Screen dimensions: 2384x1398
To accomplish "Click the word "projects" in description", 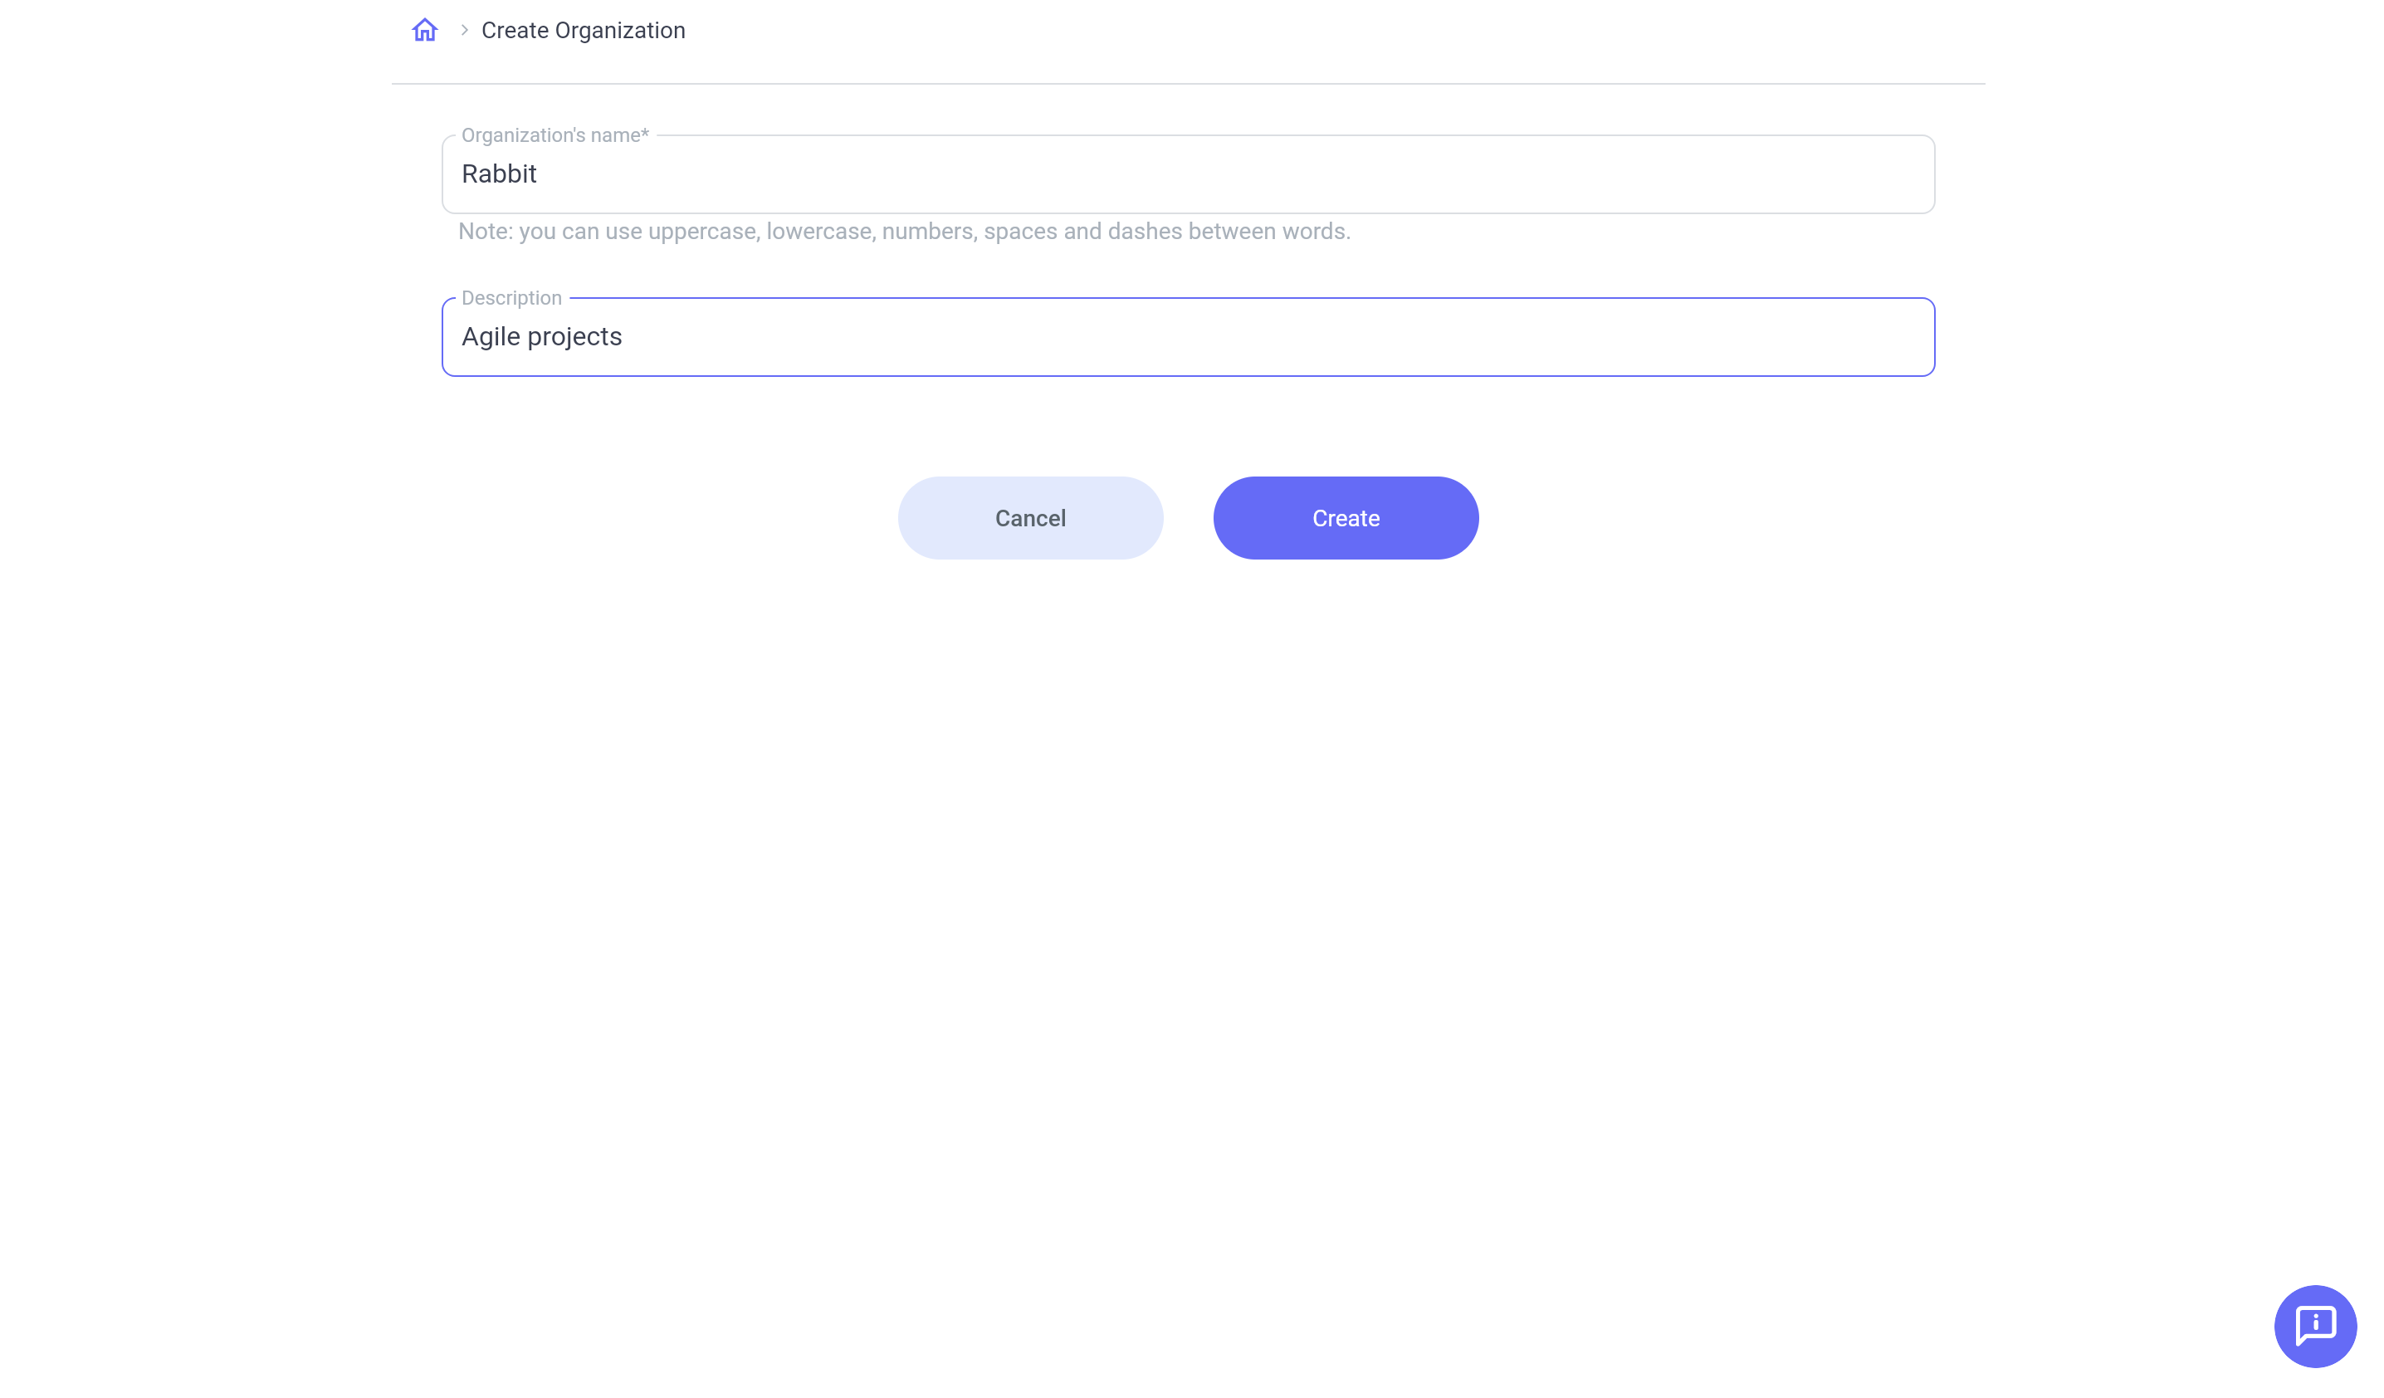I will point(574,337).
